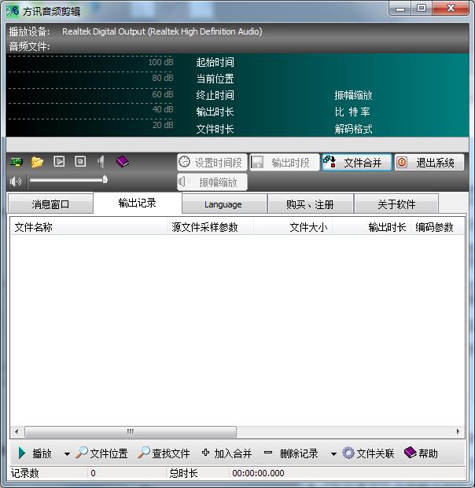
Task: Maximize the 方讯音频剪辑 window
Action: coord(422,9)
